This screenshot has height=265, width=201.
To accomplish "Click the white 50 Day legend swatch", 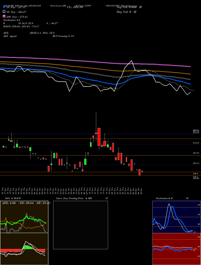I will point(4,12).
